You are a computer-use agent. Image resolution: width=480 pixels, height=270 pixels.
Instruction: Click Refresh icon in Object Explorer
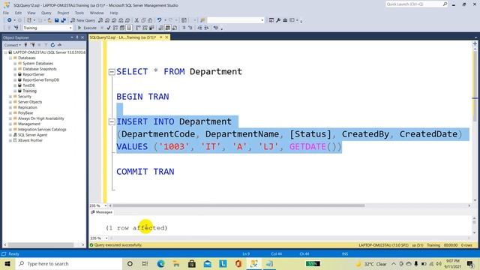(52, 45)
